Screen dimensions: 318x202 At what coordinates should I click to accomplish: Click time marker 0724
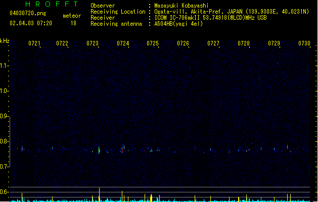(123, 43)
